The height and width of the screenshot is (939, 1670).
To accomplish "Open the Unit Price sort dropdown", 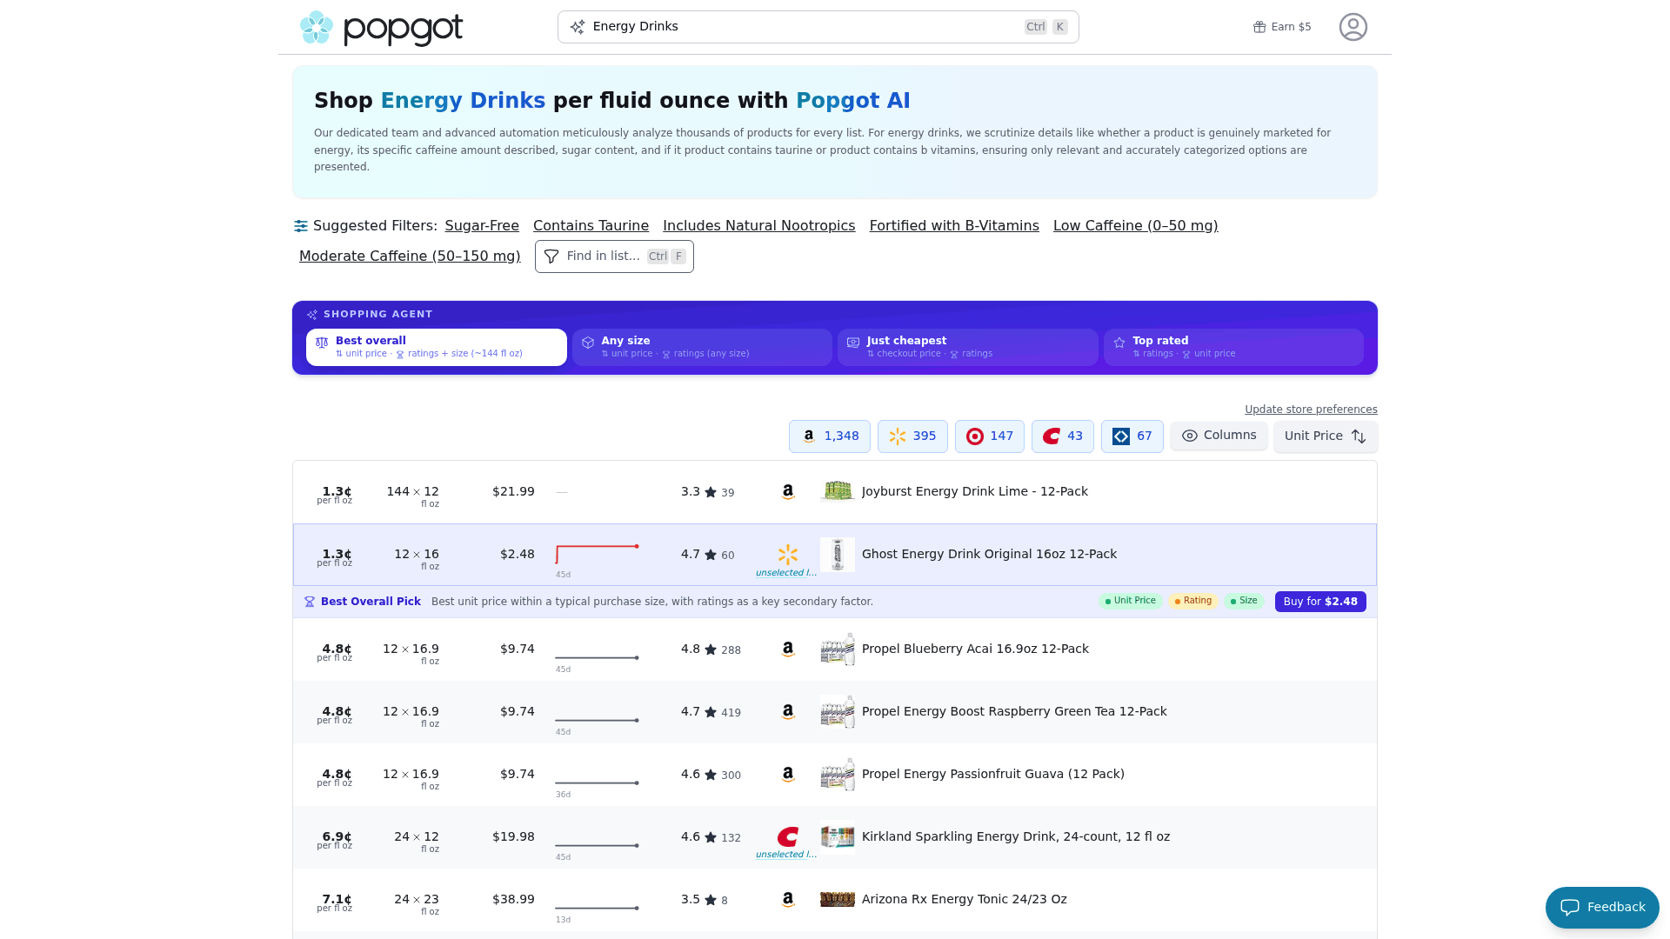I will click(x=1326, y=436).
